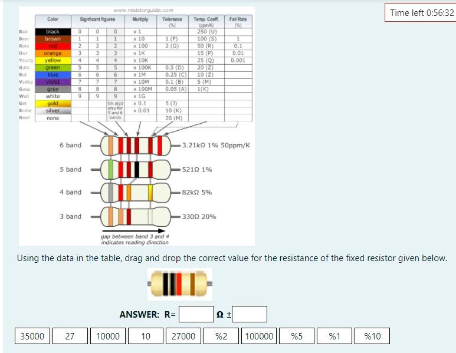Click the orange color swatch in table
456x353 pixels.
coord(53,53)
